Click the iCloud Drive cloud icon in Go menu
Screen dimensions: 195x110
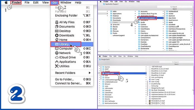(57, 57)
